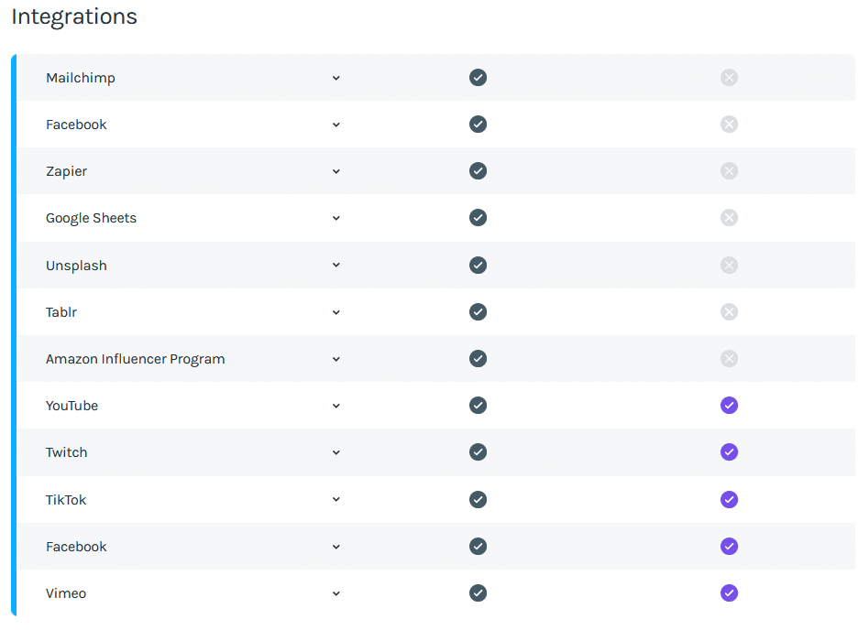Expand the YouTube row chevron
The width and height of the screenshot is (858, 630).
click(x=336, y=406)
